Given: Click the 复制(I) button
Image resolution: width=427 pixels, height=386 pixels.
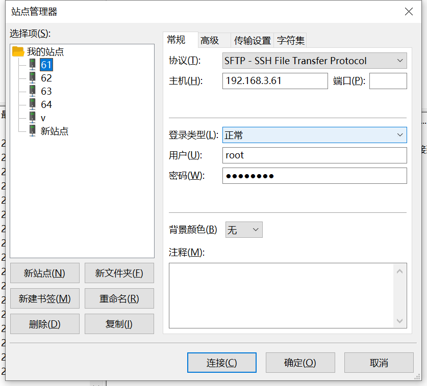Looking at the screenshot, I should coord(119,324).
